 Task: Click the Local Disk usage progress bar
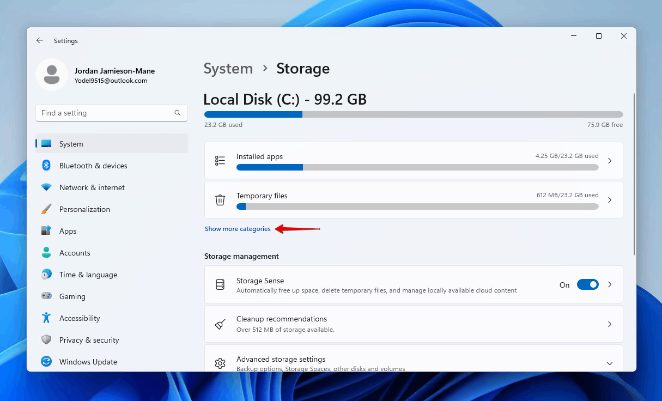tap(413, 114)
